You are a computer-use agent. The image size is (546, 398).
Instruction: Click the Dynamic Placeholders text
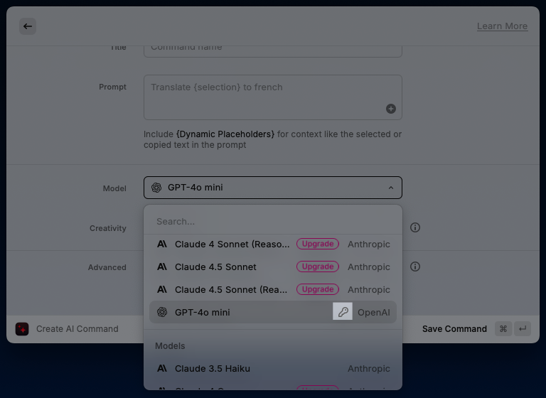pos(225,134)
